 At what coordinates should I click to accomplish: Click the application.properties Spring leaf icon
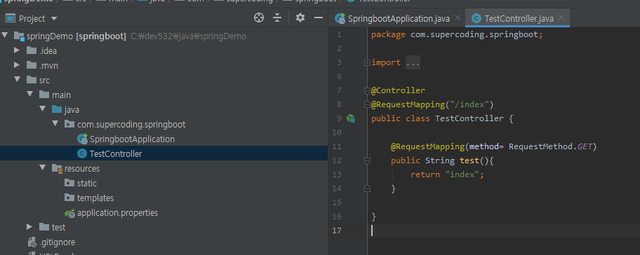(x=69, y=213)
